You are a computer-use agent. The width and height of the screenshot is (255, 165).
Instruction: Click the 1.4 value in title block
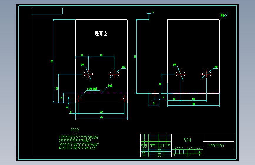click(x=199, y=152)
